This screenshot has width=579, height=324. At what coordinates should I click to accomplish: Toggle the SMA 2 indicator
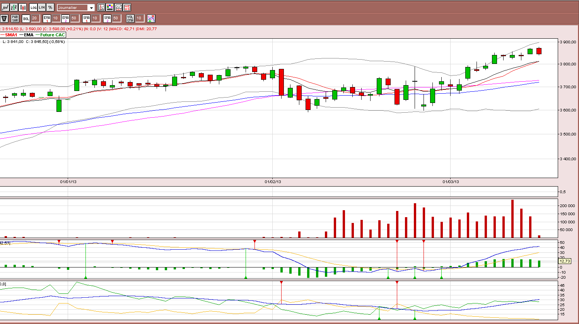107,18
